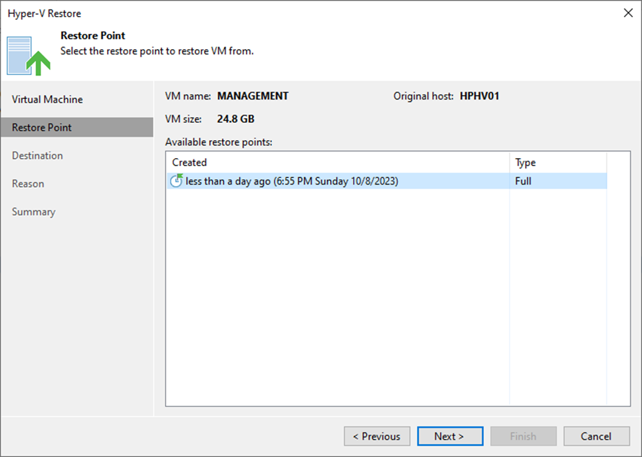Cancel the restore wizard
The height and width of the screenshot is (457, 642).
[x=597, y=436]
